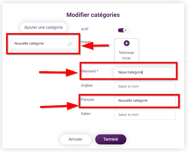
Task: Click the magnifier search icon
Action: coord(70,44)
